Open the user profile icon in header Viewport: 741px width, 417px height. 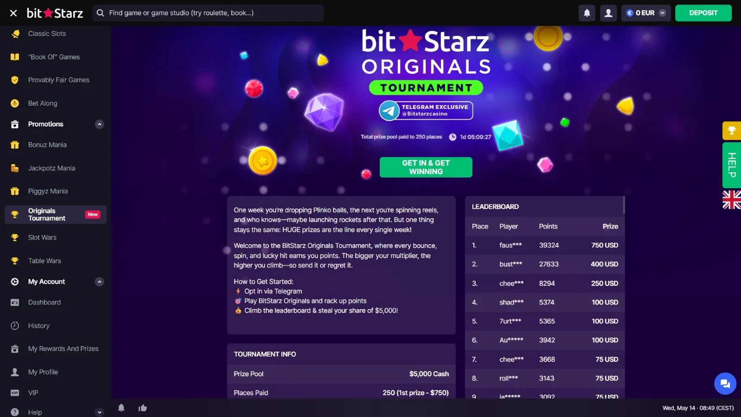(x=609, y=13)
